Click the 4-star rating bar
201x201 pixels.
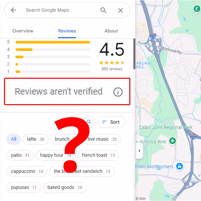click(x=53, y=50)
